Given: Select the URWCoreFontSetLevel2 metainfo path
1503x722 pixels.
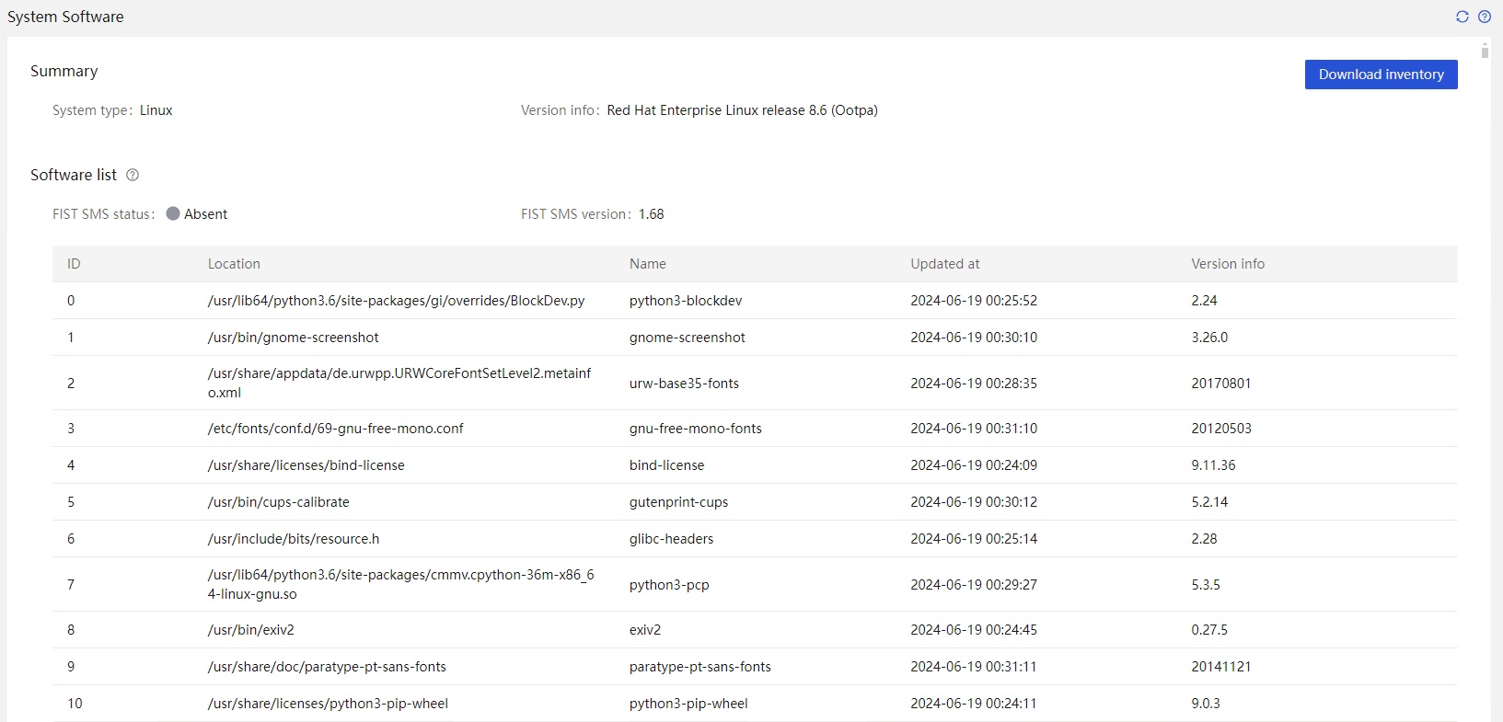Looking at the screenshot, I should [399, 383].
